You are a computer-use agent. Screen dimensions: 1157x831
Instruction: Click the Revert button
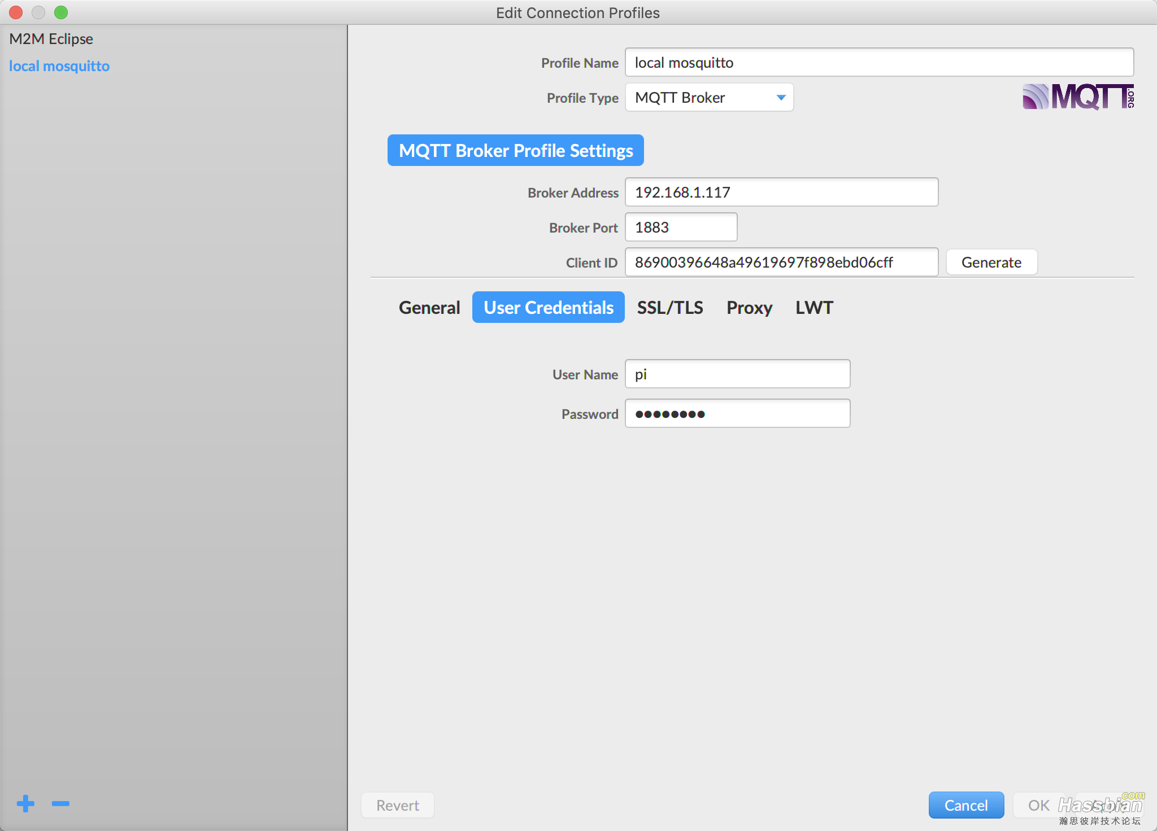coord(398,805)
